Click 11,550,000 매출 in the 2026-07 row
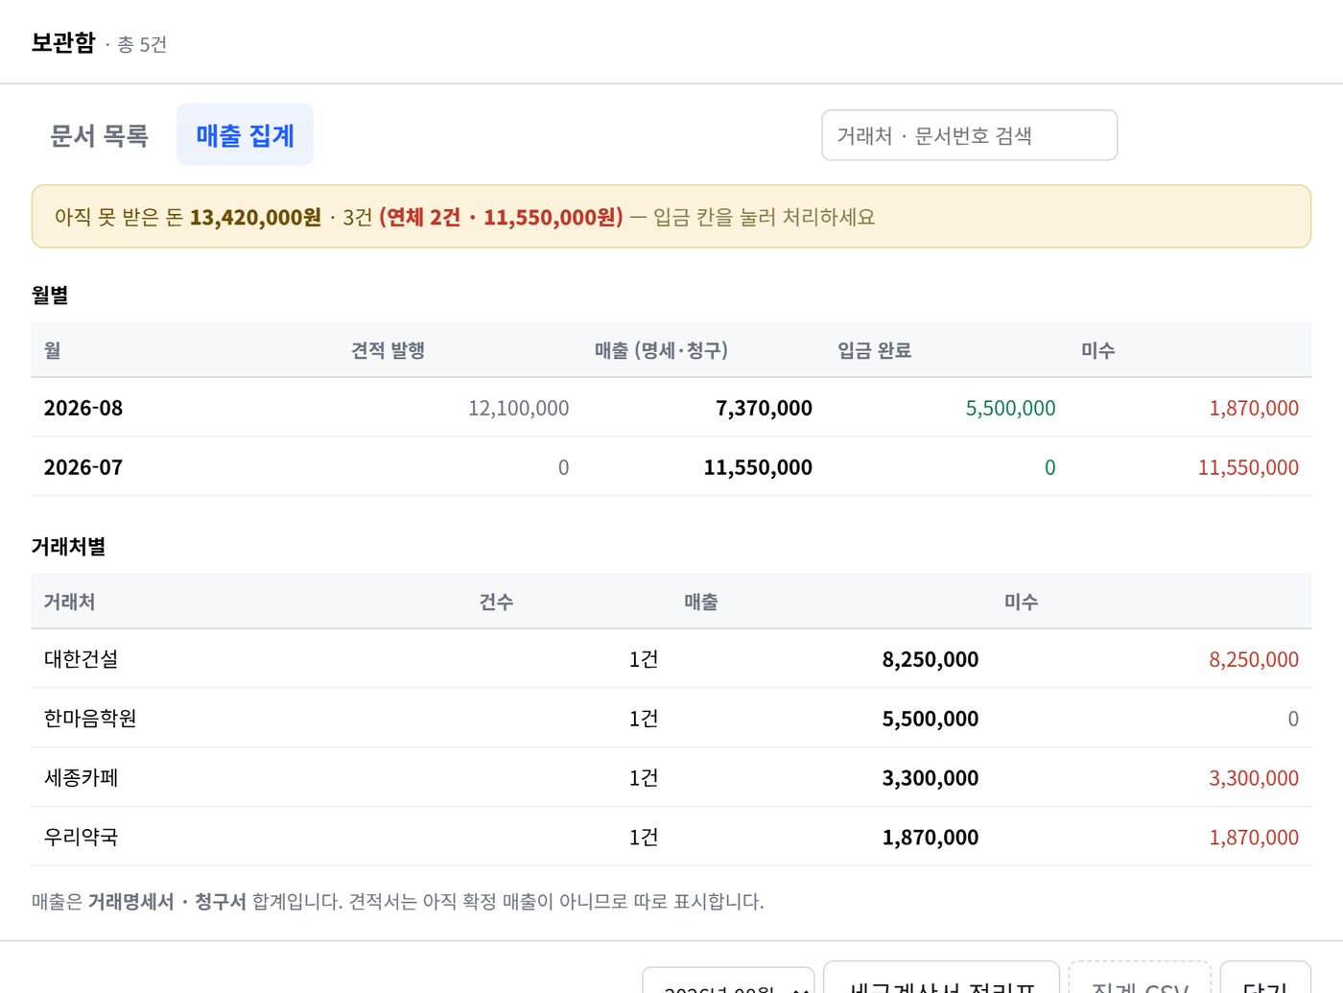 tap(758, 467)
